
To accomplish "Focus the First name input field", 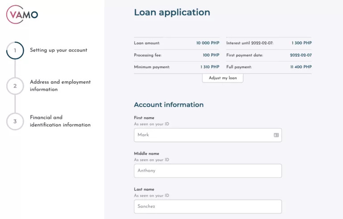I will (208, 135).
